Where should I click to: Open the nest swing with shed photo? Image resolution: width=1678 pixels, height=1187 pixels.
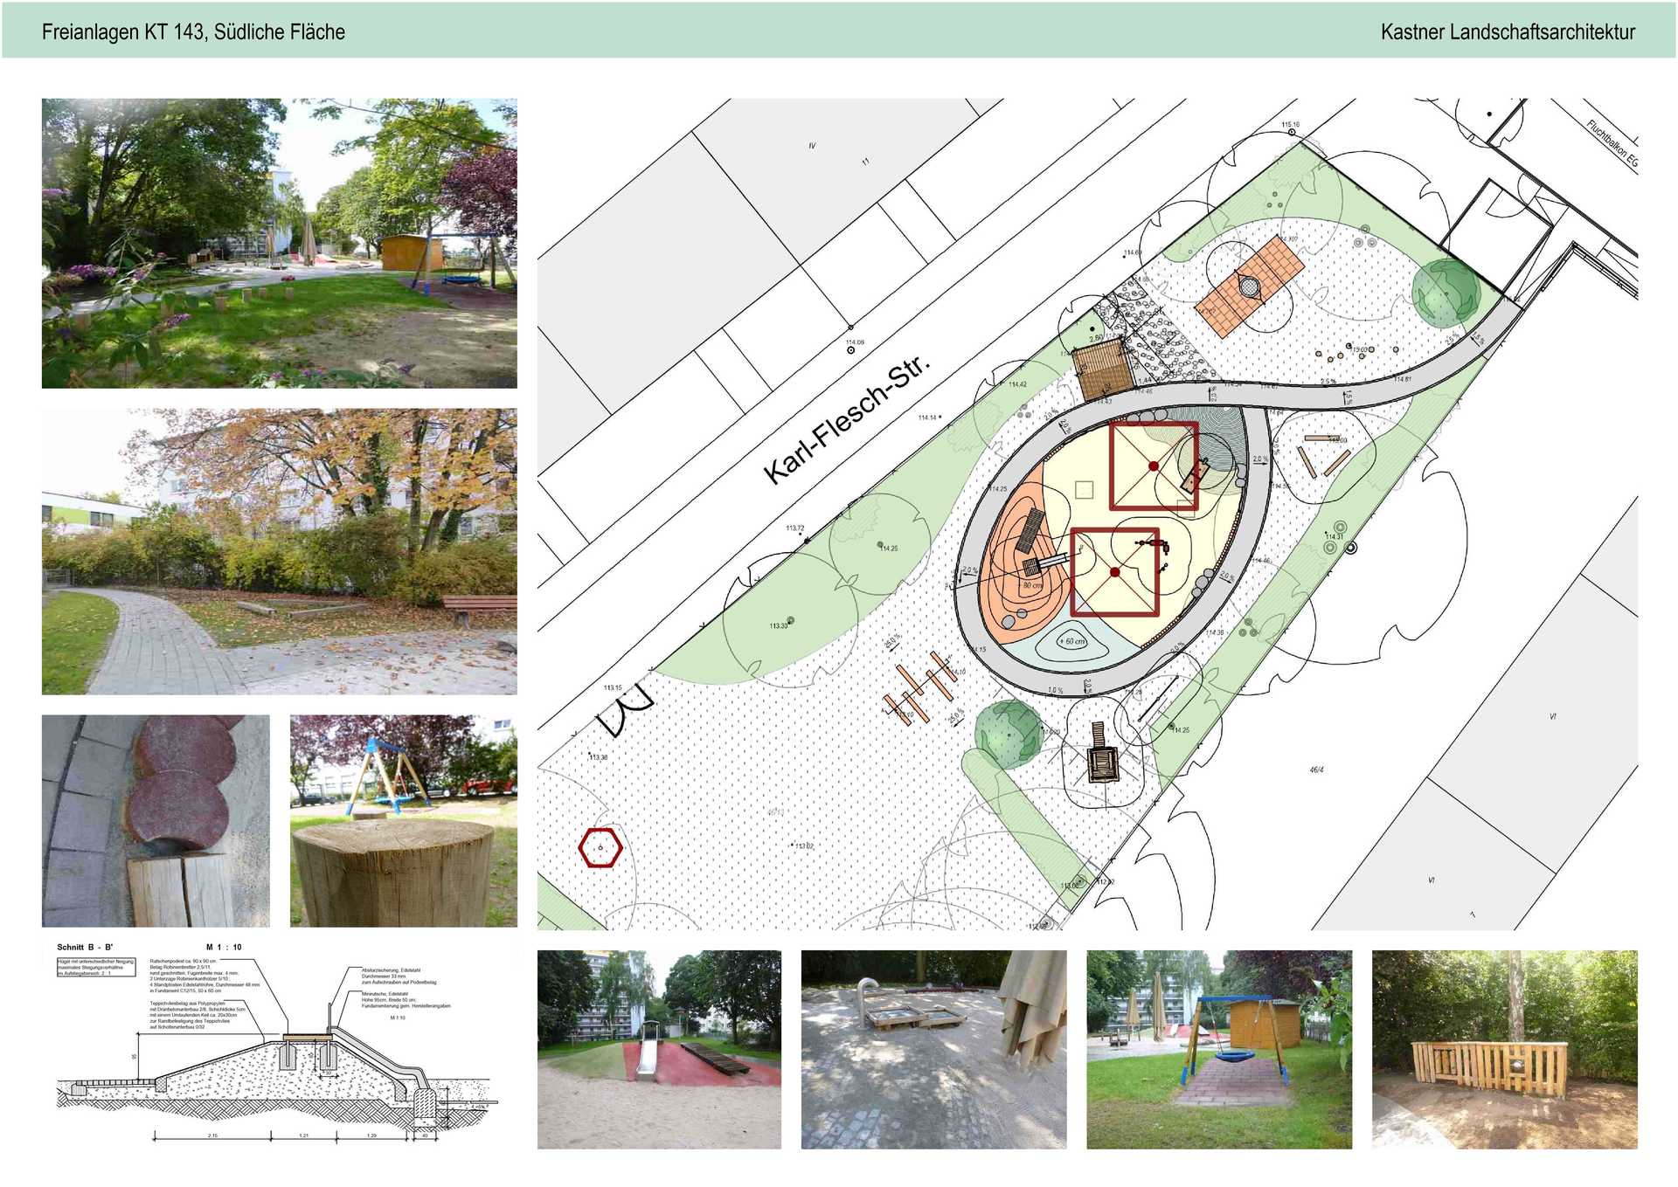coord(1218,1049)
